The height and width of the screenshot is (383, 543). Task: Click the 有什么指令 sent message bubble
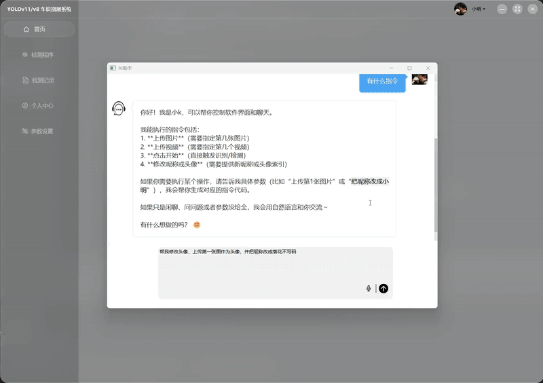pos(382,82)
